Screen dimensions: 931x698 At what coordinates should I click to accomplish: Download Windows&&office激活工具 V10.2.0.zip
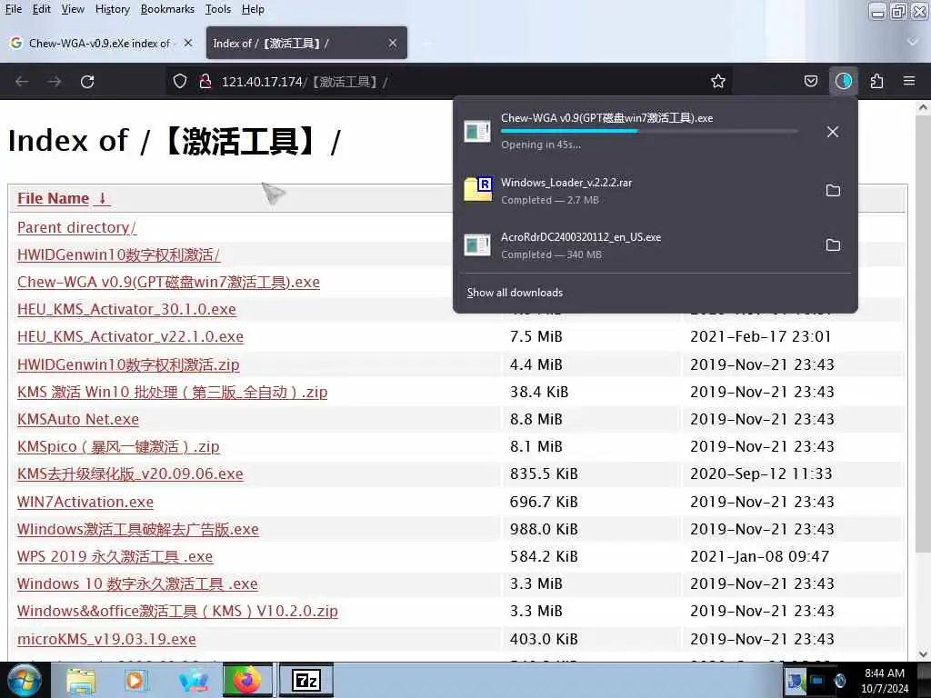point(177,611)
